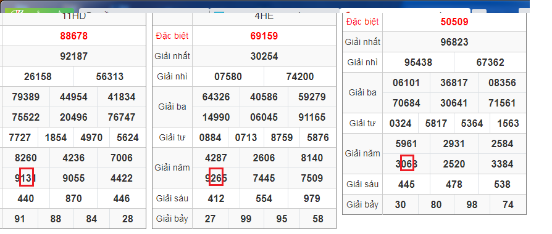This screenshot has width=552, height=234.
Task: Click the 14990 result
Action: pyautogui.click(x=216, y=118)
